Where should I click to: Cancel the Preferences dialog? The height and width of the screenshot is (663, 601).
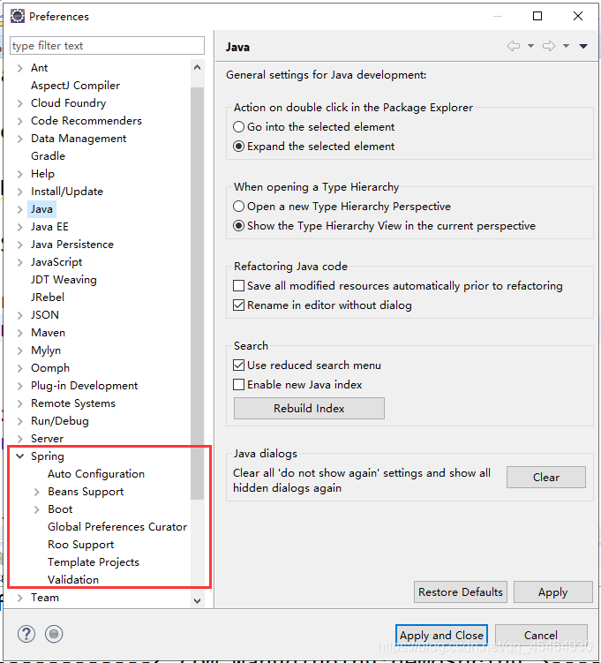click(541, 635)
